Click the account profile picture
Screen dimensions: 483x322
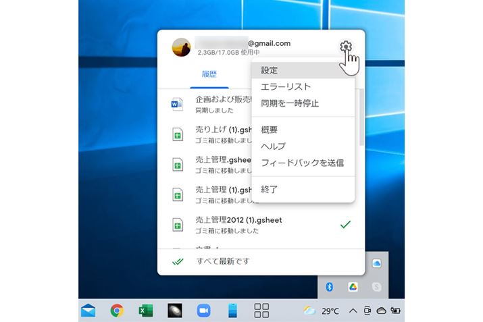pos(181,47)
